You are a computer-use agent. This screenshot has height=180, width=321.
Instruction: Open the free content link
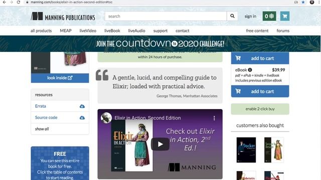[x=257, y=30]
